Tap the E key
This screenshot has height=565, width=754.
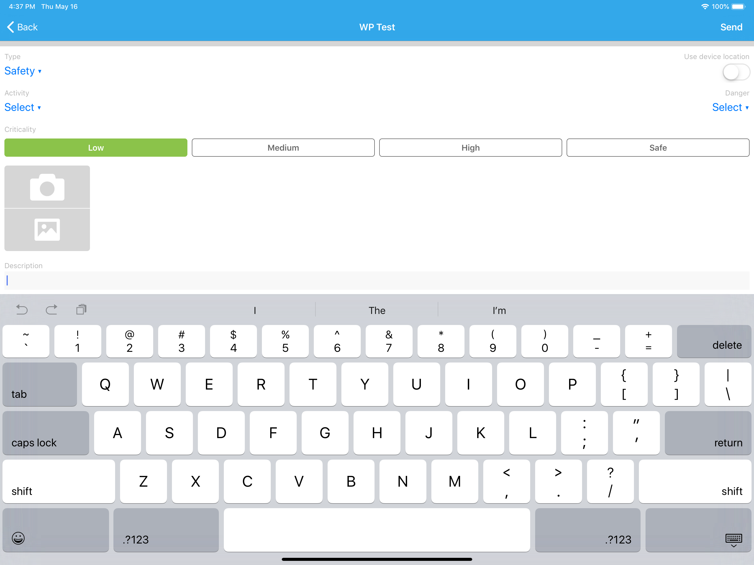[x=209, y=384]
